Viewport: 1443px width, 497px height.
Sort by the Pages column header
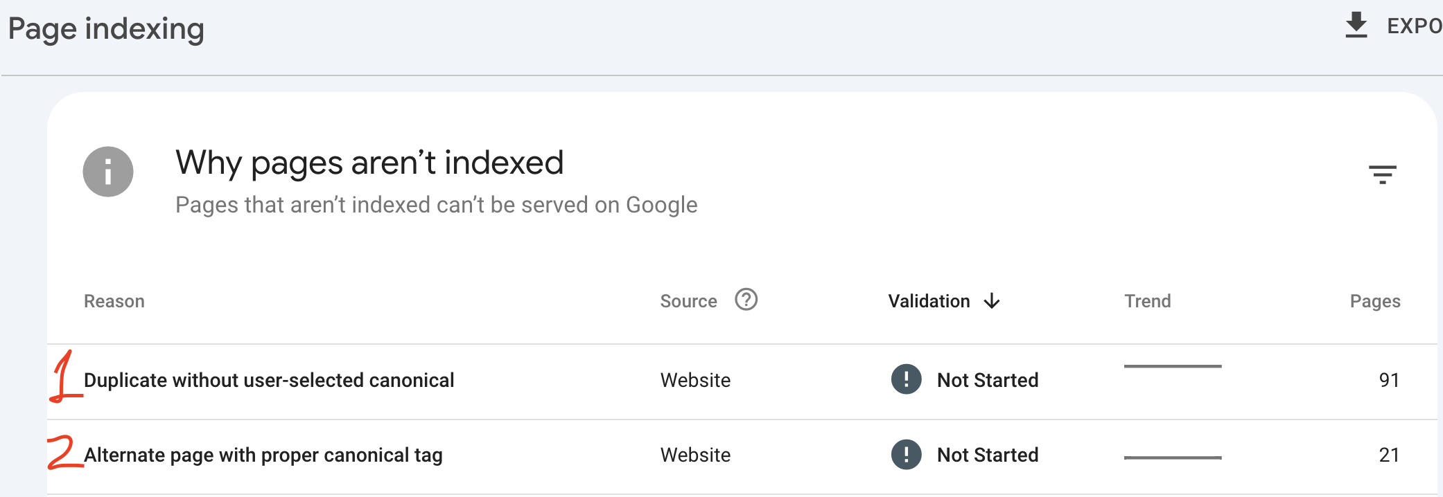(x=1374, y=301)
